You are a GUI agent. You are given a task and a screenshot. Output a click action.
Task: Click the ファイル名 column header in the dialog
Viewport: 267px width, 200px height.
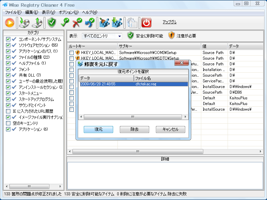[161, 78]
